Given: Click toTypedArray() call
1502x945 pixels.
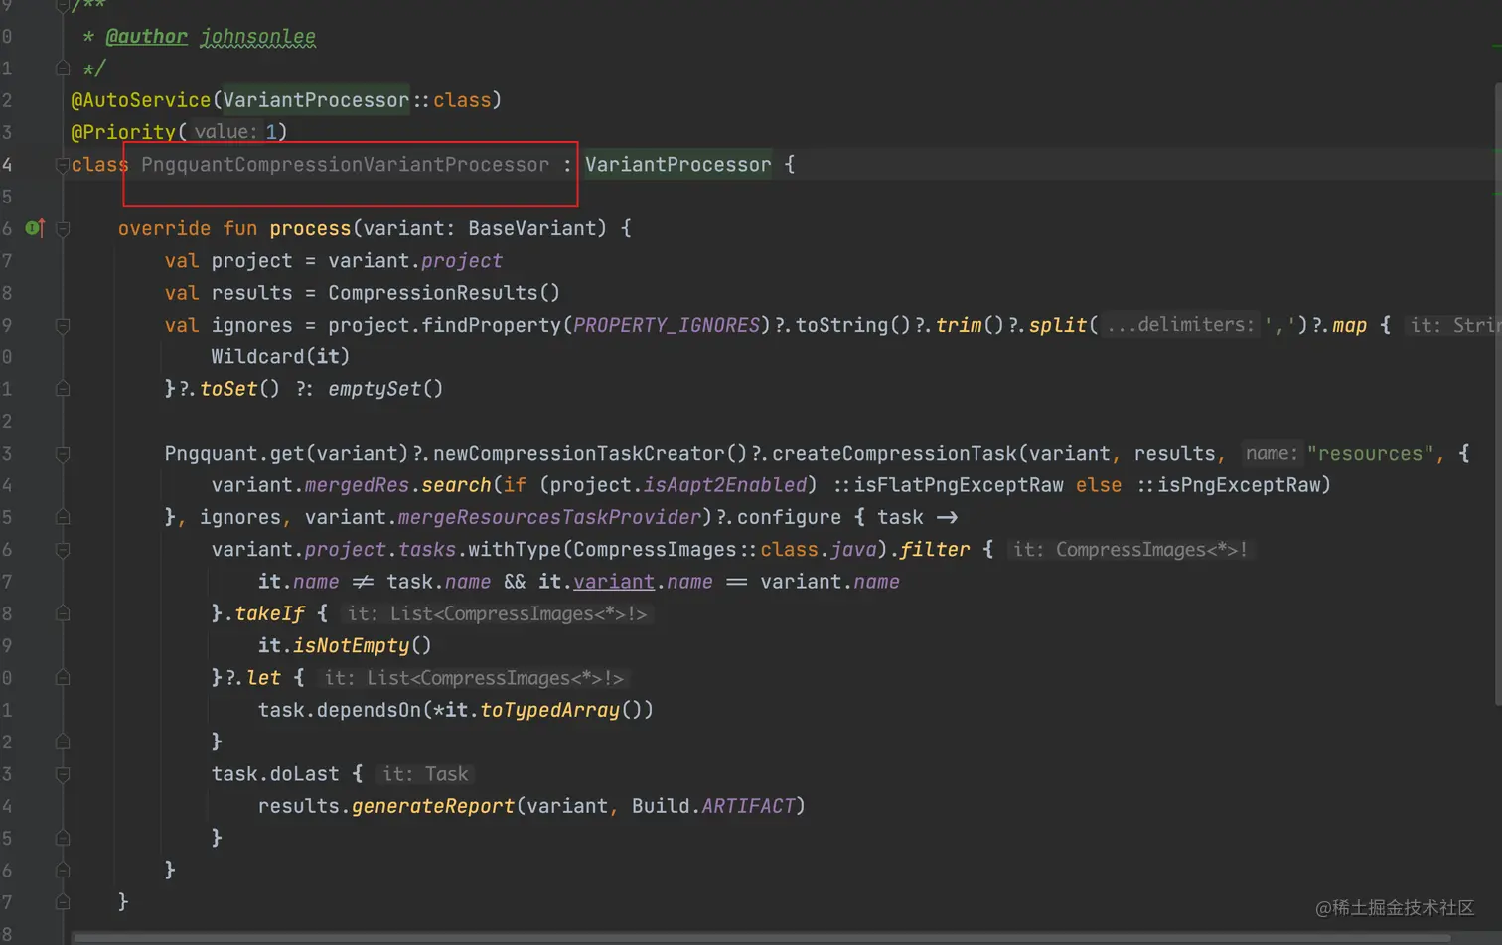Looking at the screenshot, I should pyautogui.click(x=566, y=710).
